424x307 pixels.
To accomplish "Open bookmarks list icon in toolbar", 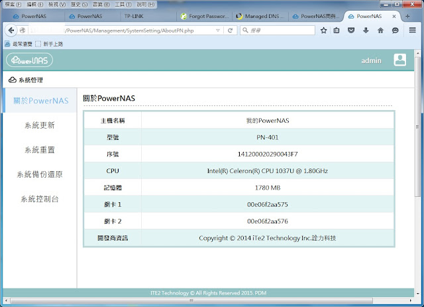I will click(337, 31).
